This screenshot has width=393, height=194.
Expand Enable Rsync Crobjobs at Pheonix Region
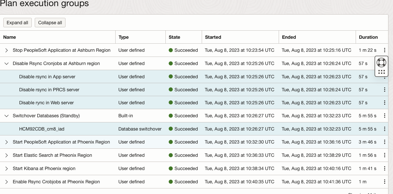tap(7, 182)
